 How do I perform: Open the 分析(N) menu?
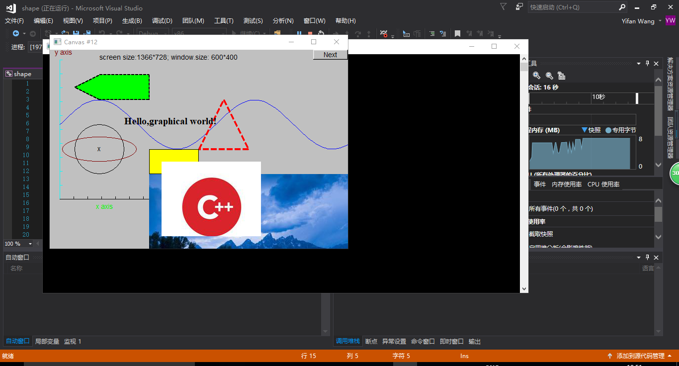tap(283, 21)
